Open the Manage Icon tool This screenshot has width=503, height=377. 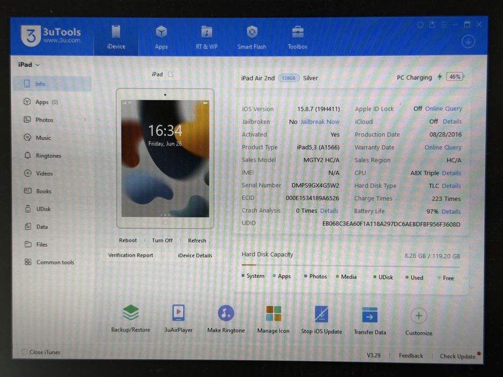click(273, 313)
